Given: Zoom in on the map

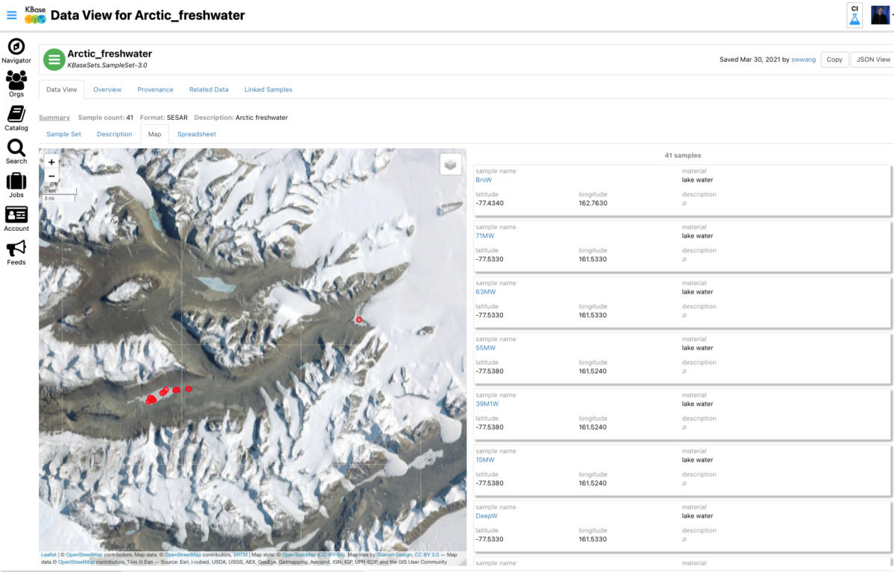Looking at the screenshot, I should tap(51, 162).
